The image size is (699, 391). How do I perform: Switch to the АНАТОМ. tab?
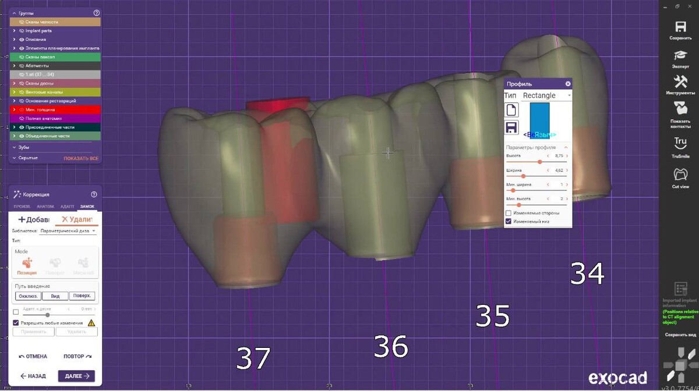point(45,207)
